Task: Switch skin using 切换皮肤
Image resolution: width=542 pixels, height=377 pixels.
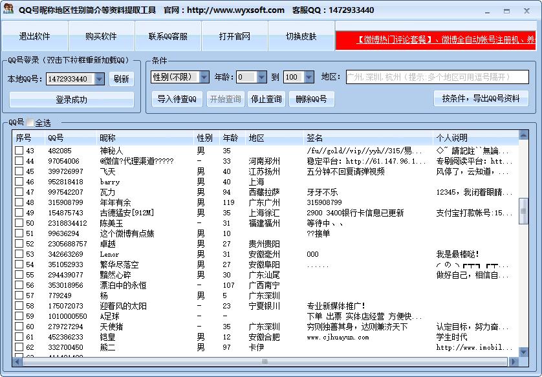Action: 301,36
